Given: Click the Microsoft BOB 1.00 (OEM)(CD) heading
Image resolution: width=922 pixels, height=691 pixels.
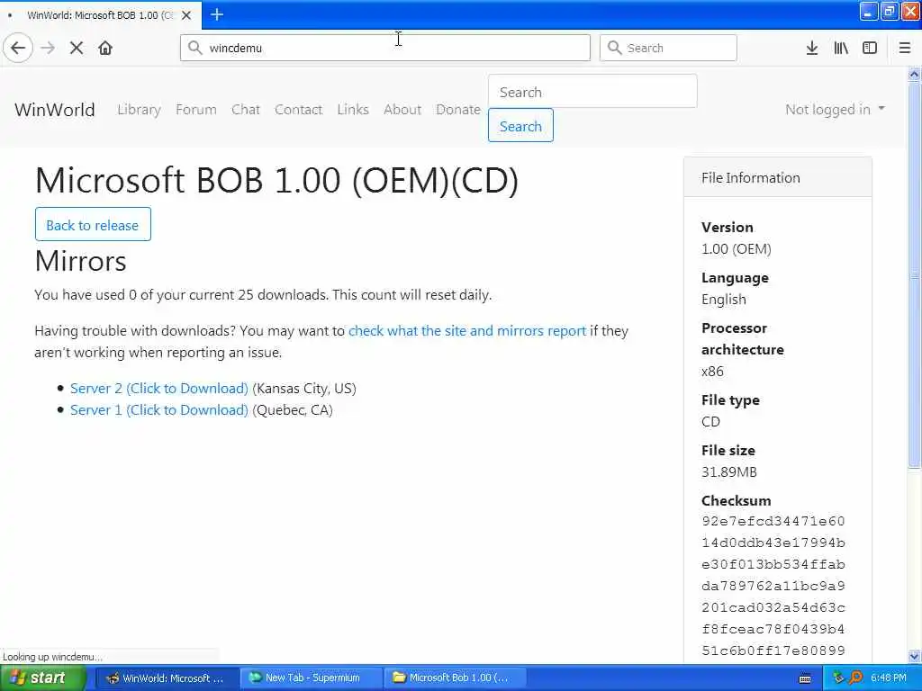Looking at the screenshot, I should [277, 180].
